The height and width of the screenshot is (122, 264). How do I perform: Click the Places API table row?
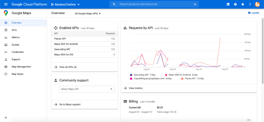coord(85,39)
